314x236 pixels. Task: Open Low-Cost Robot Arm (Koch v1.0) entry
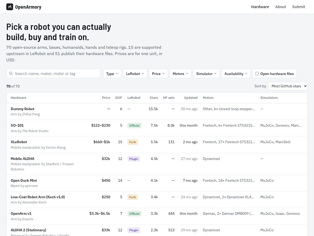(x=38, y=197)
